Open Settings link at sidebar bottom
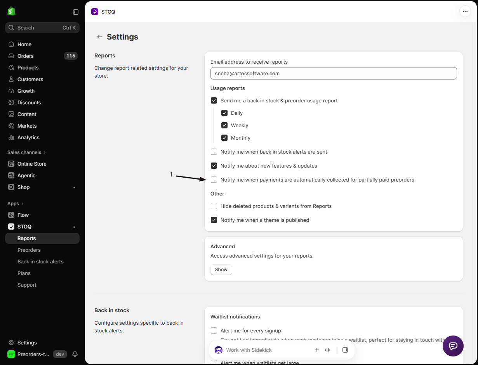478x365 pixels. (x=27, y=343)
